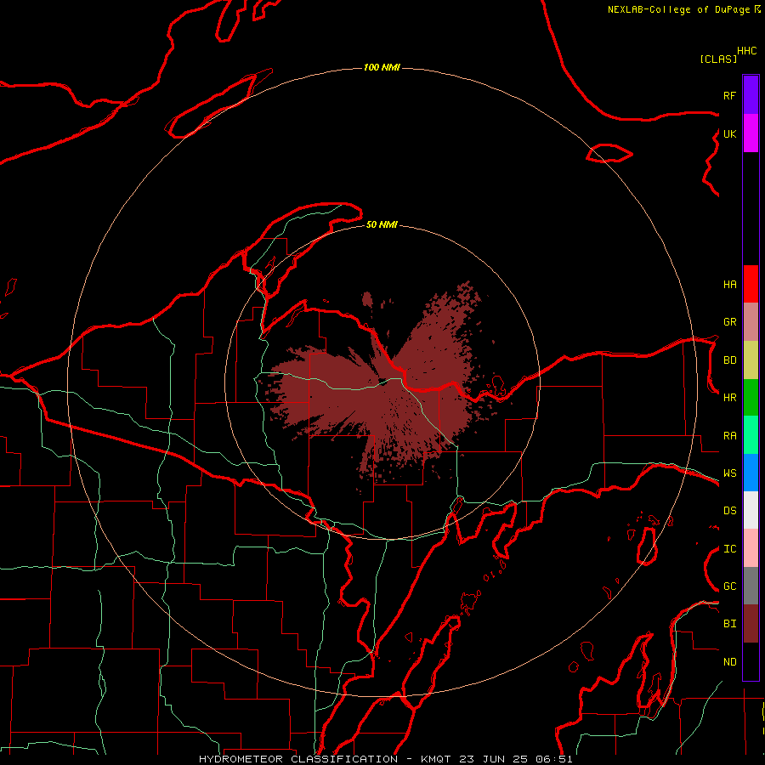This screenshot has width=765, height=765.
Task: Click the BI brown legend swatch
Action: [x=751, y=624]
